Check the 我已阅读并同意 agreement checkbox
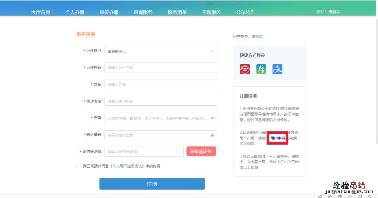The height and width of the screenshot is (198, 378). point(78,166)
